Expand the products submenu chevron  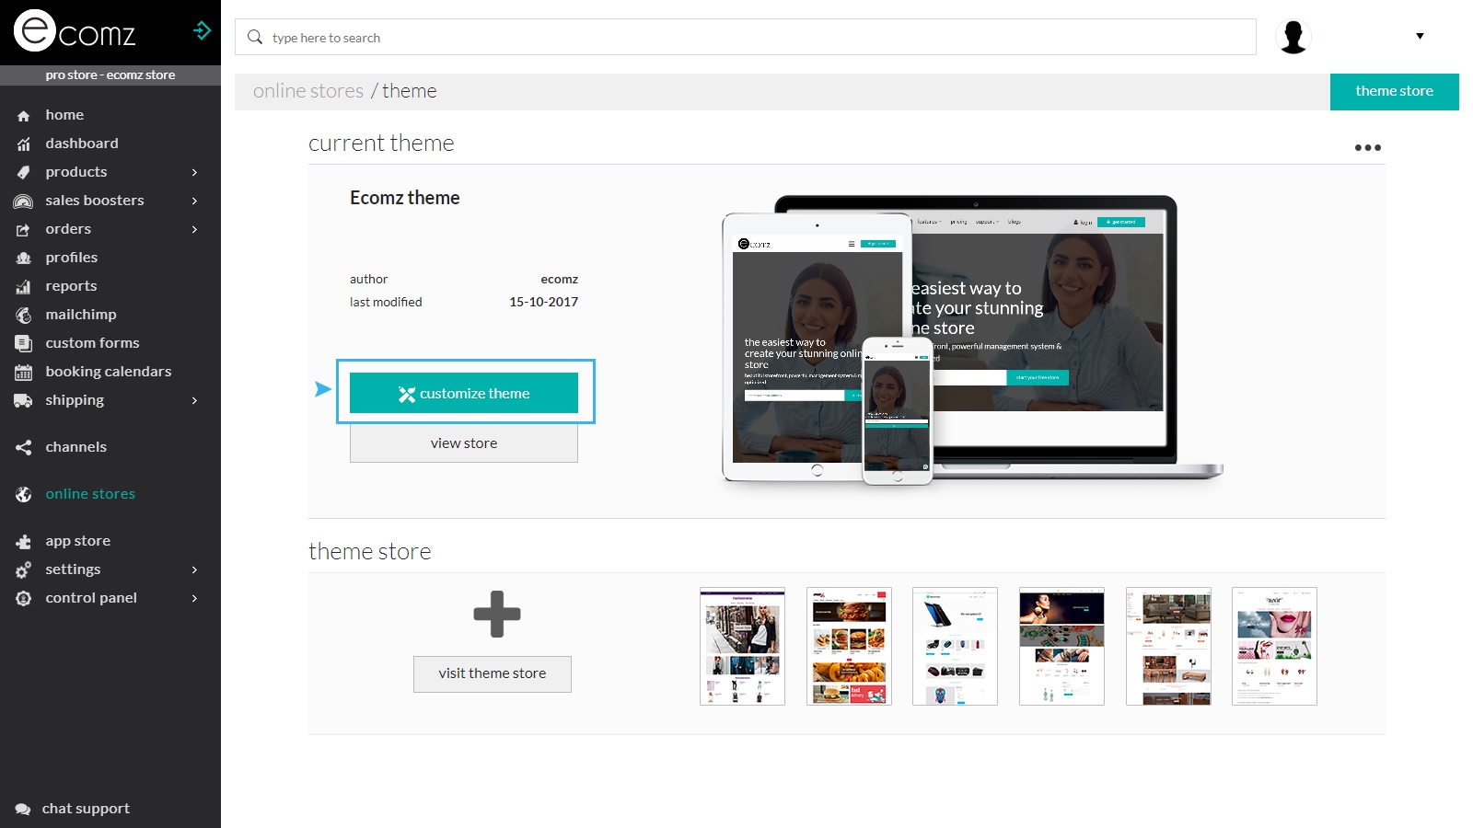coord(194,172)
